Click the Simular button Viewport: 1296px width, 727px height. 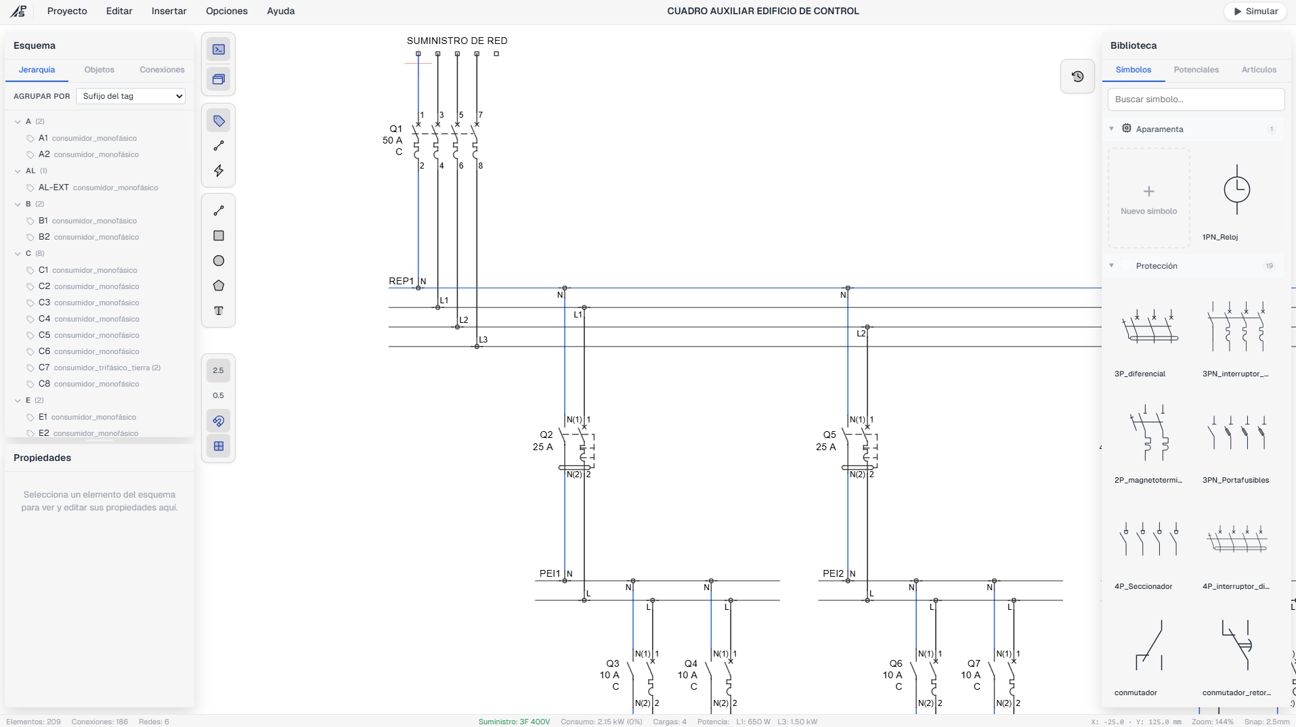tap(1255, 12)
